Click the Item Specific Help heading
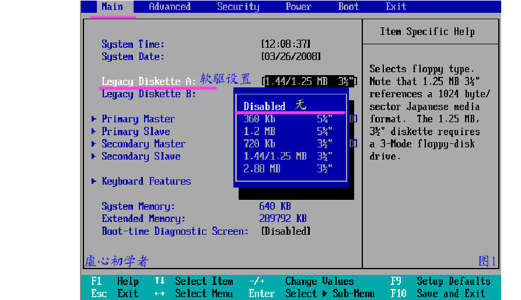Image resolution: width=521 pixels, height=300 pixels. 427,31
